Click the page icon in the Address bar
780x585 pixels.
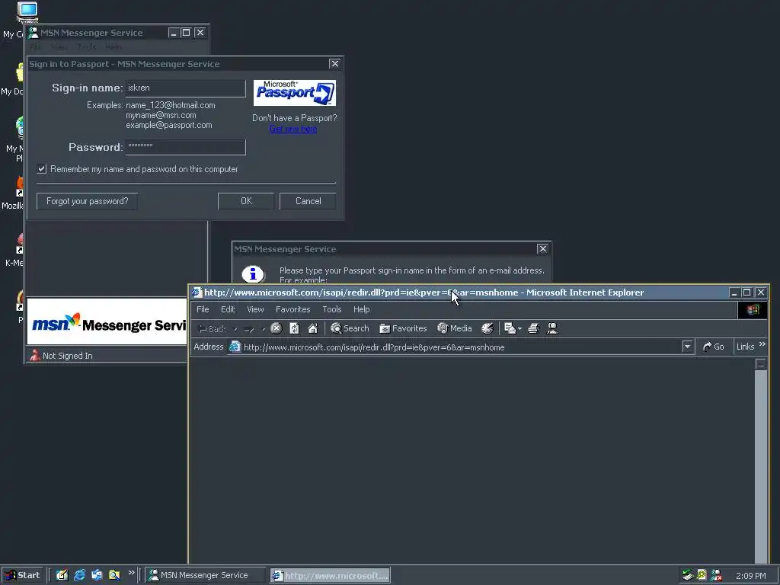[x=235, y=347]
